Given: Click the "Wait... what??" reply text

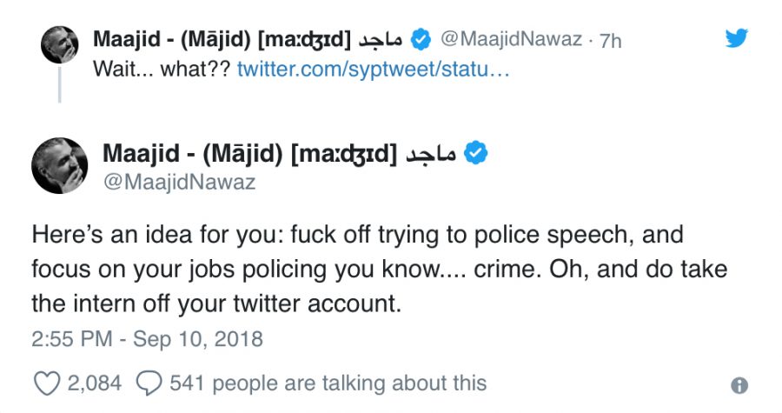Looking at the screenshot, I should (161, 69).
